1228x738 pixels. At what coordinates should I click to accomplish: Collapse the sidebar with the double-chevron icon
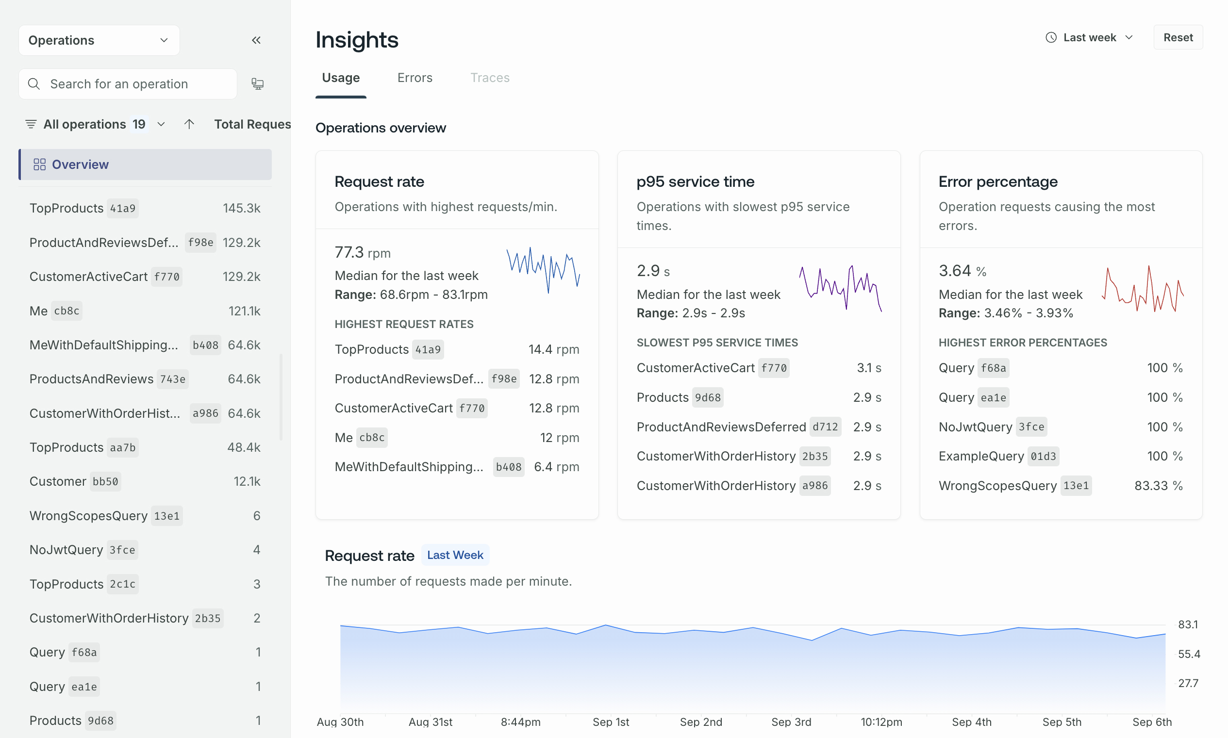tap(256, 40)
